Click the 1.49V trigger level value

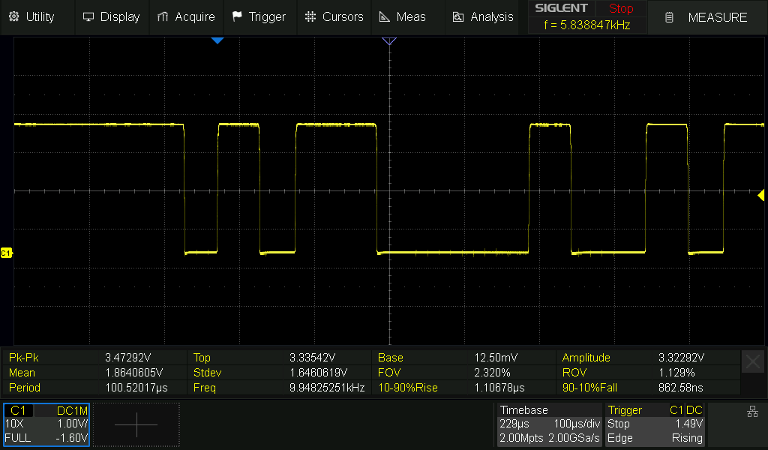pos(688,424)
